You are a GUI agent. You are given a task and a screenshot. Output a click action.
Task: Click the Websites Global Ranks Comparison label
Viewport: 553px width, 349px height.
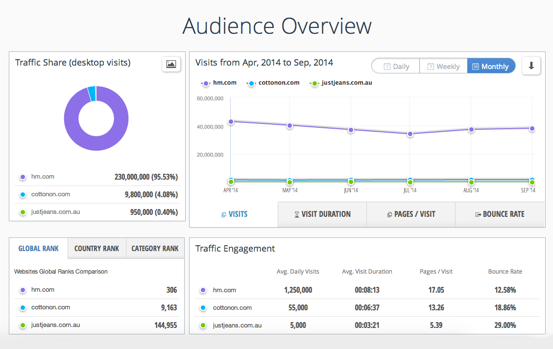pos(61,272)
